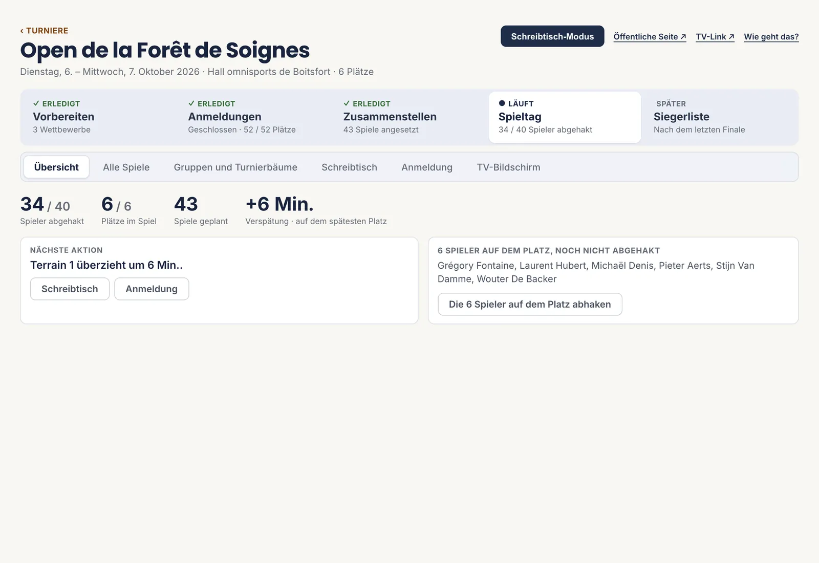The height and width of the screenshot is (563, 819).
Task: Open the Siegerliste step
Action: tap(720, 117)
